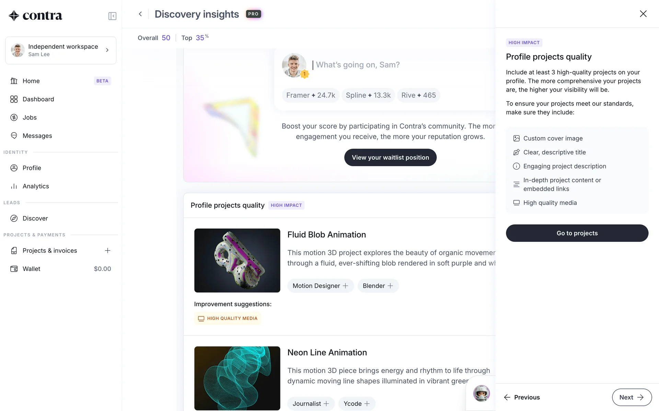Click the Analytics bar chart icon
The width and height of the screenshot is (659, 411).
14,186
